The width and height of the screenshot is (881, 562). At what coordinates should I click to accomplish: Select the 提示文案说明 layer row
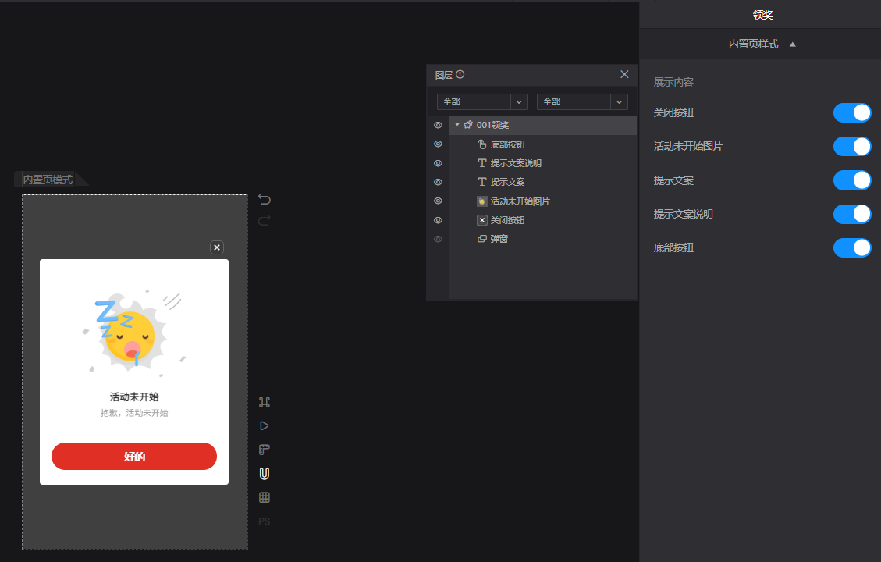click(543, 163)
